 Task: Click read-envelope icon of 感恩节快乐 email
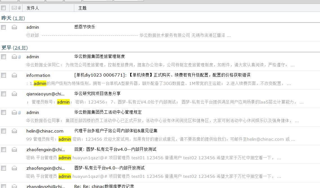[14, 27]
